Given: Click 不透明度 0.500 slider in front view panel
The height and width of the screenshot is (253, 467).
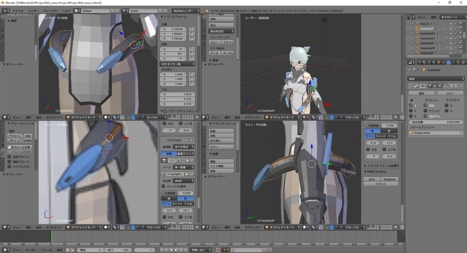Looking at the screenshot, I should 177,193.
